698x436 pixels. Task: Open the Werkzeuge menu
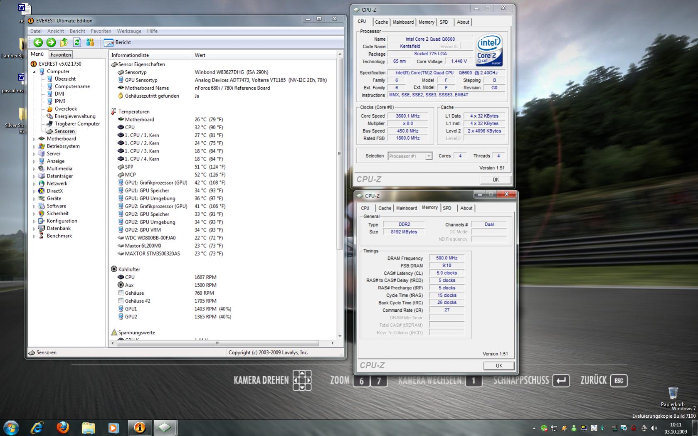click(129, 31)
